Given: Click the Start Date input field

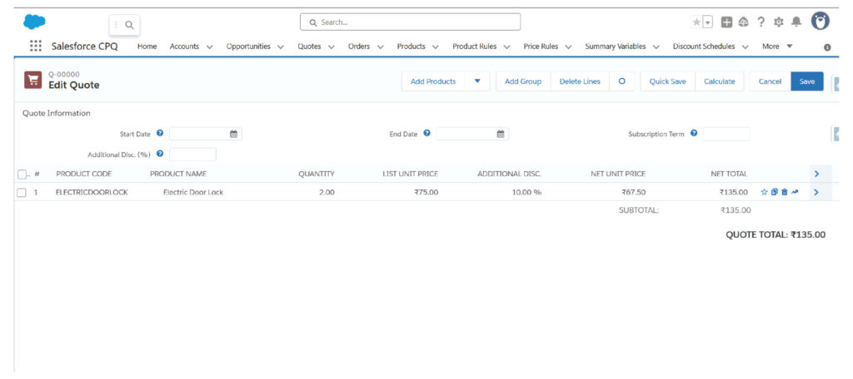Looking at the screenshot, I should click(x=205, y=134).
